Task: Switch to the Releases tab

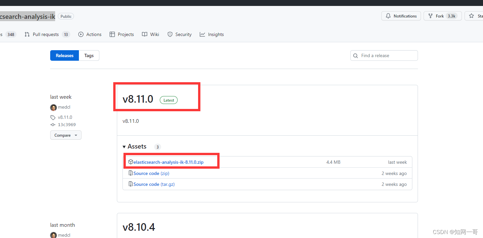Action: [x=64, y=55]
